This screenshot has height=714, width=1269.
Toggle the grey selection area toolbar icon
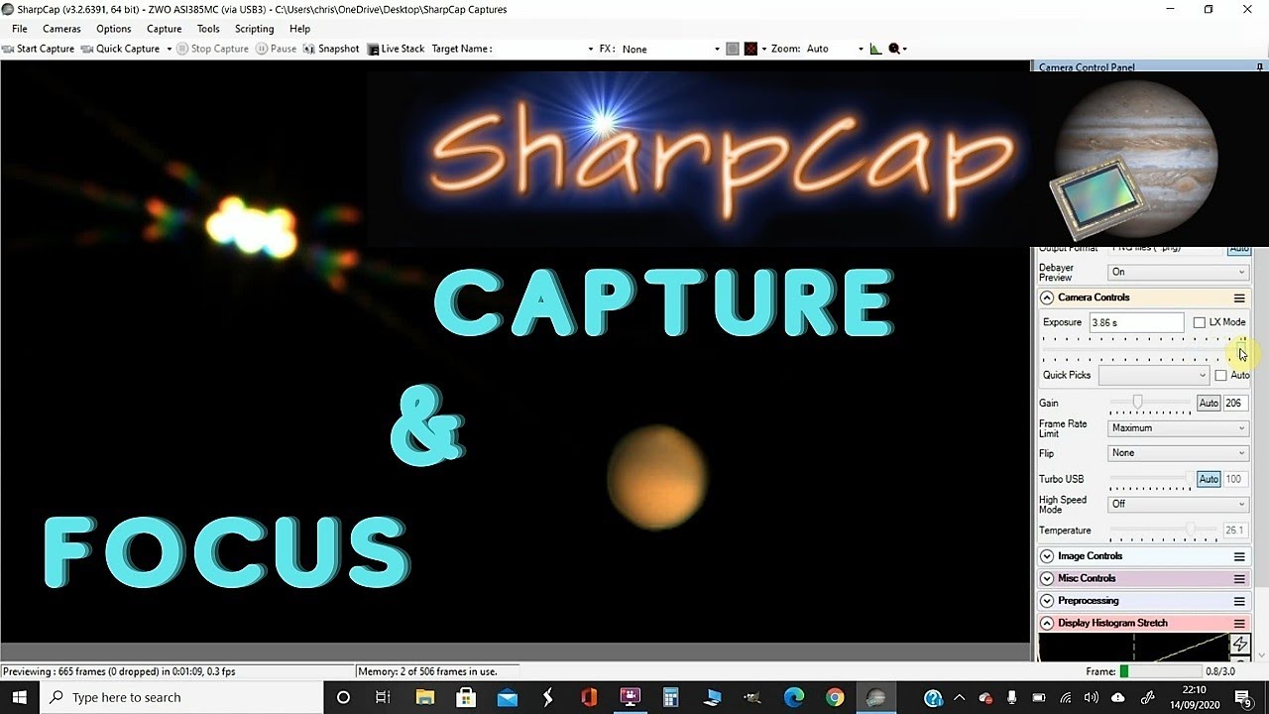(x=732, y=49)
